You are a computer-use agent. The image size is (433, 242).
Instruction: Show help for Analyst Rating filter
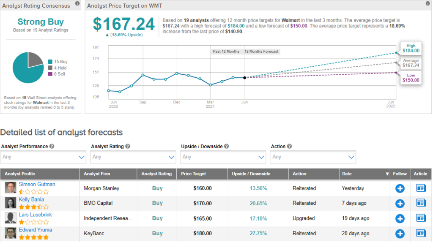coord(128,146)
